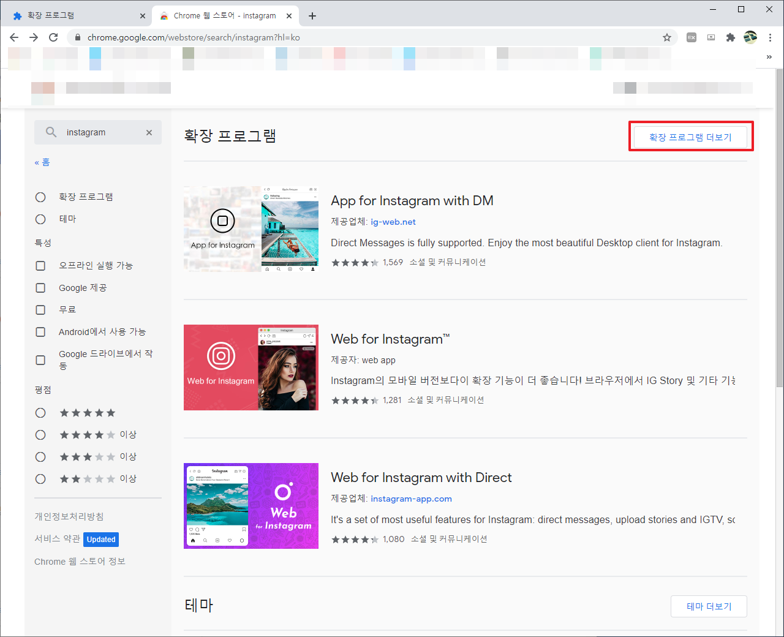784x637 pixels.
Task: Open the red Web for Instagram thumbnail
Action: (251, 367)
